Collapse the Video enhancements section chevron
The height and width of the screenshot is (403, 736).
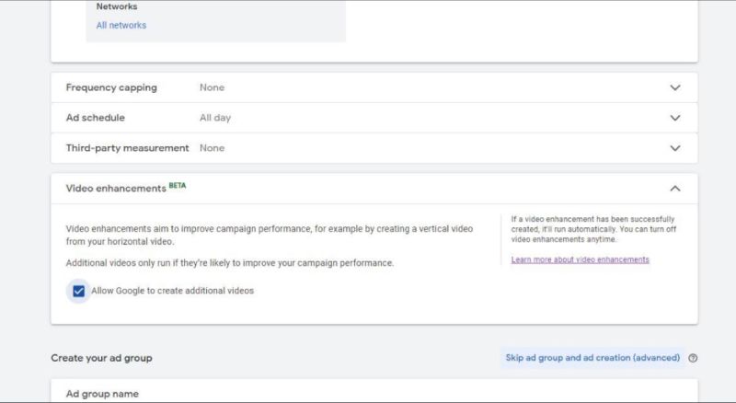(674, 189)
